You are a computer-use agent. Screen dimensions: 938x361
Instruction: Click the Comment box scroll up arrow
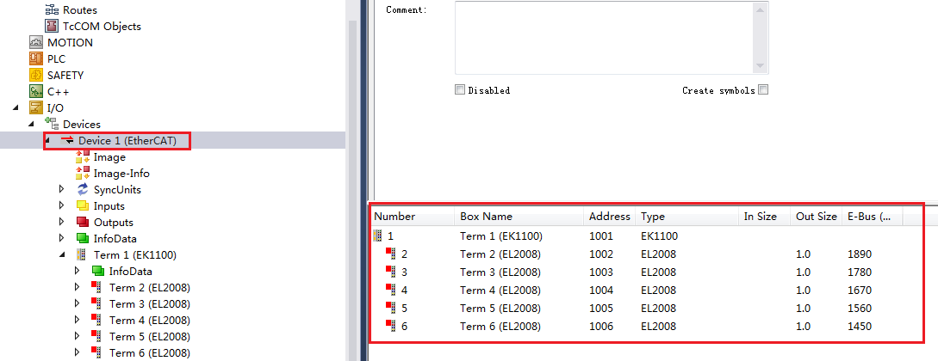pos(761,9)
